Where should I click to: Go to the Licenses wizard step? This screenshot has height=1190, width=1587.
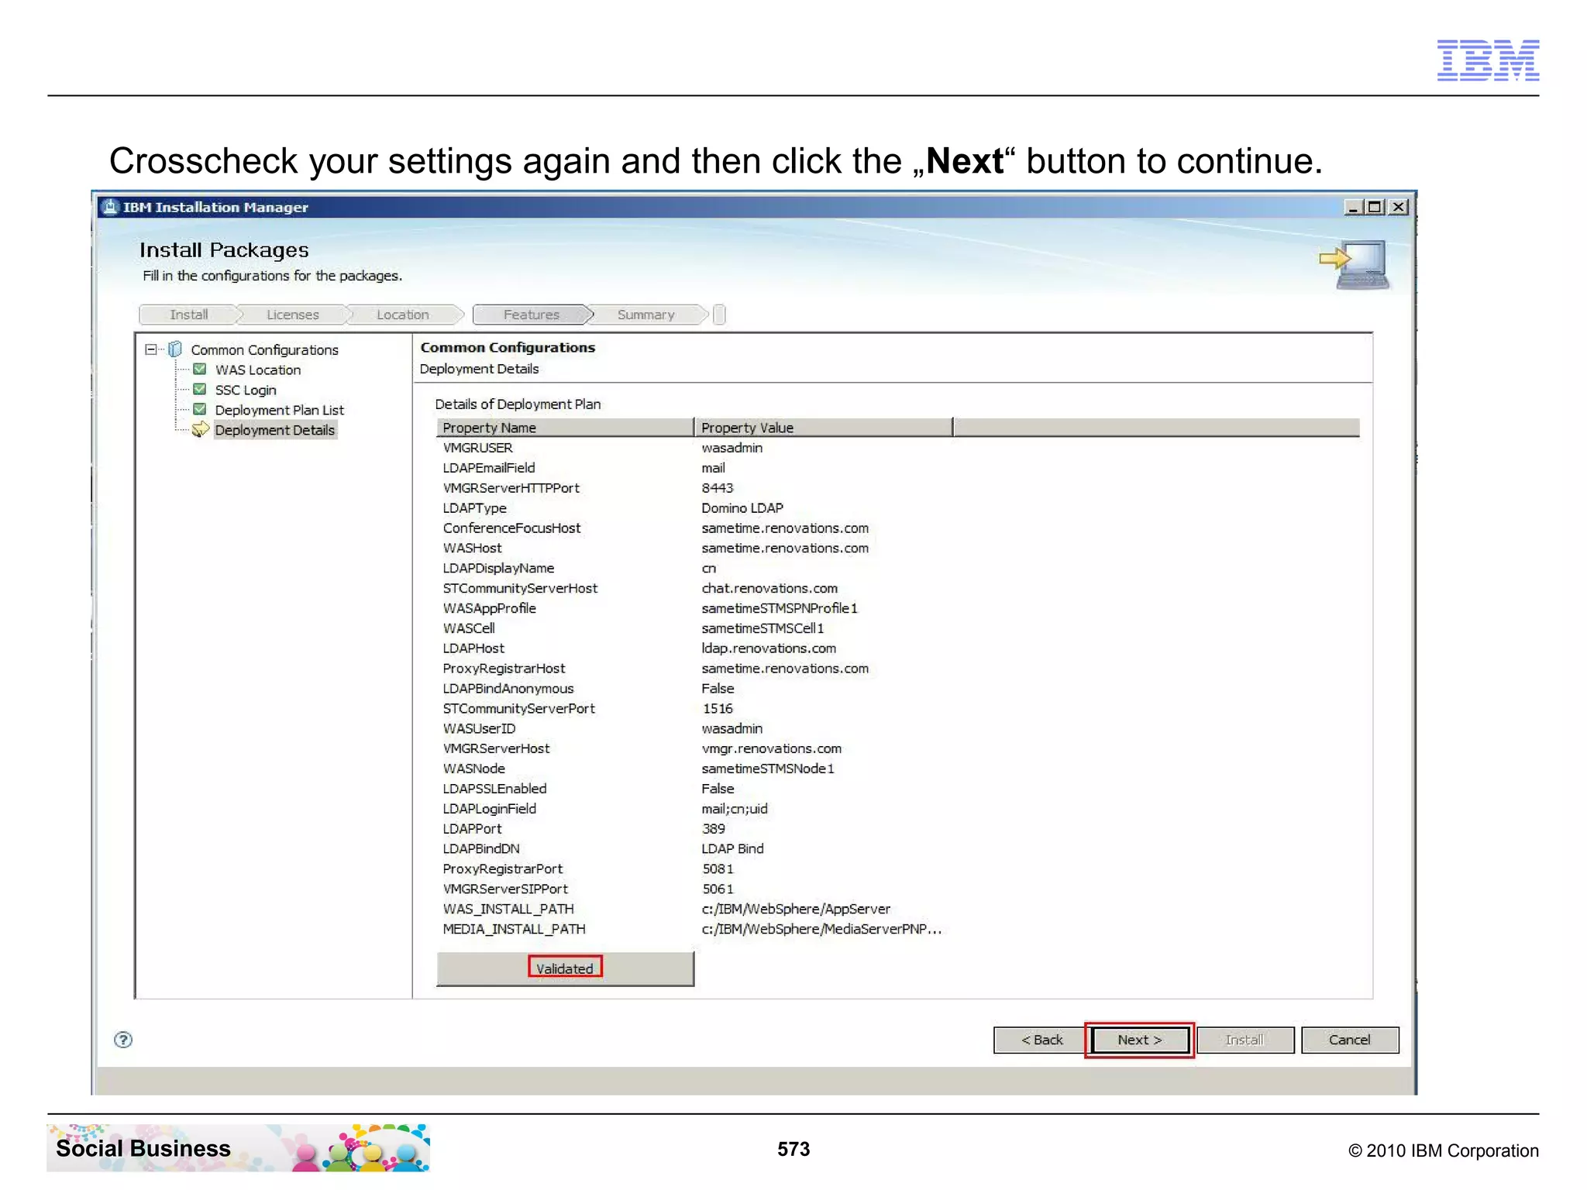point(293,315)
